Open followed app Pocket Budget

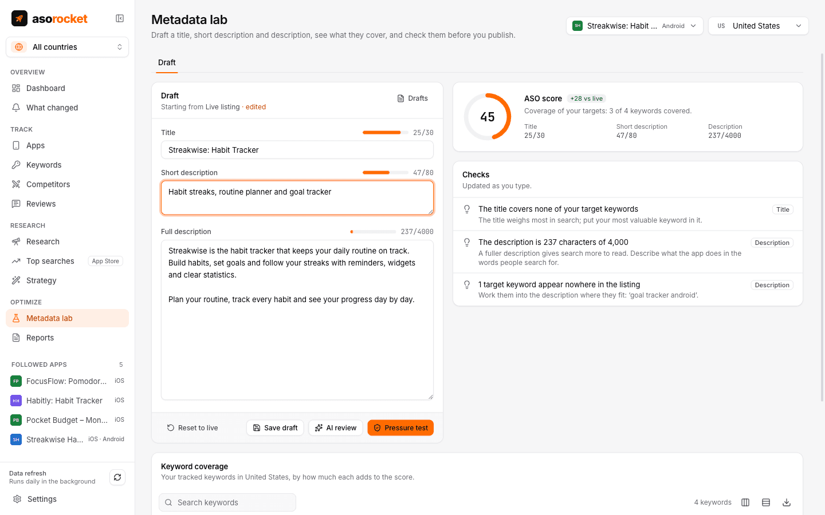67,420
